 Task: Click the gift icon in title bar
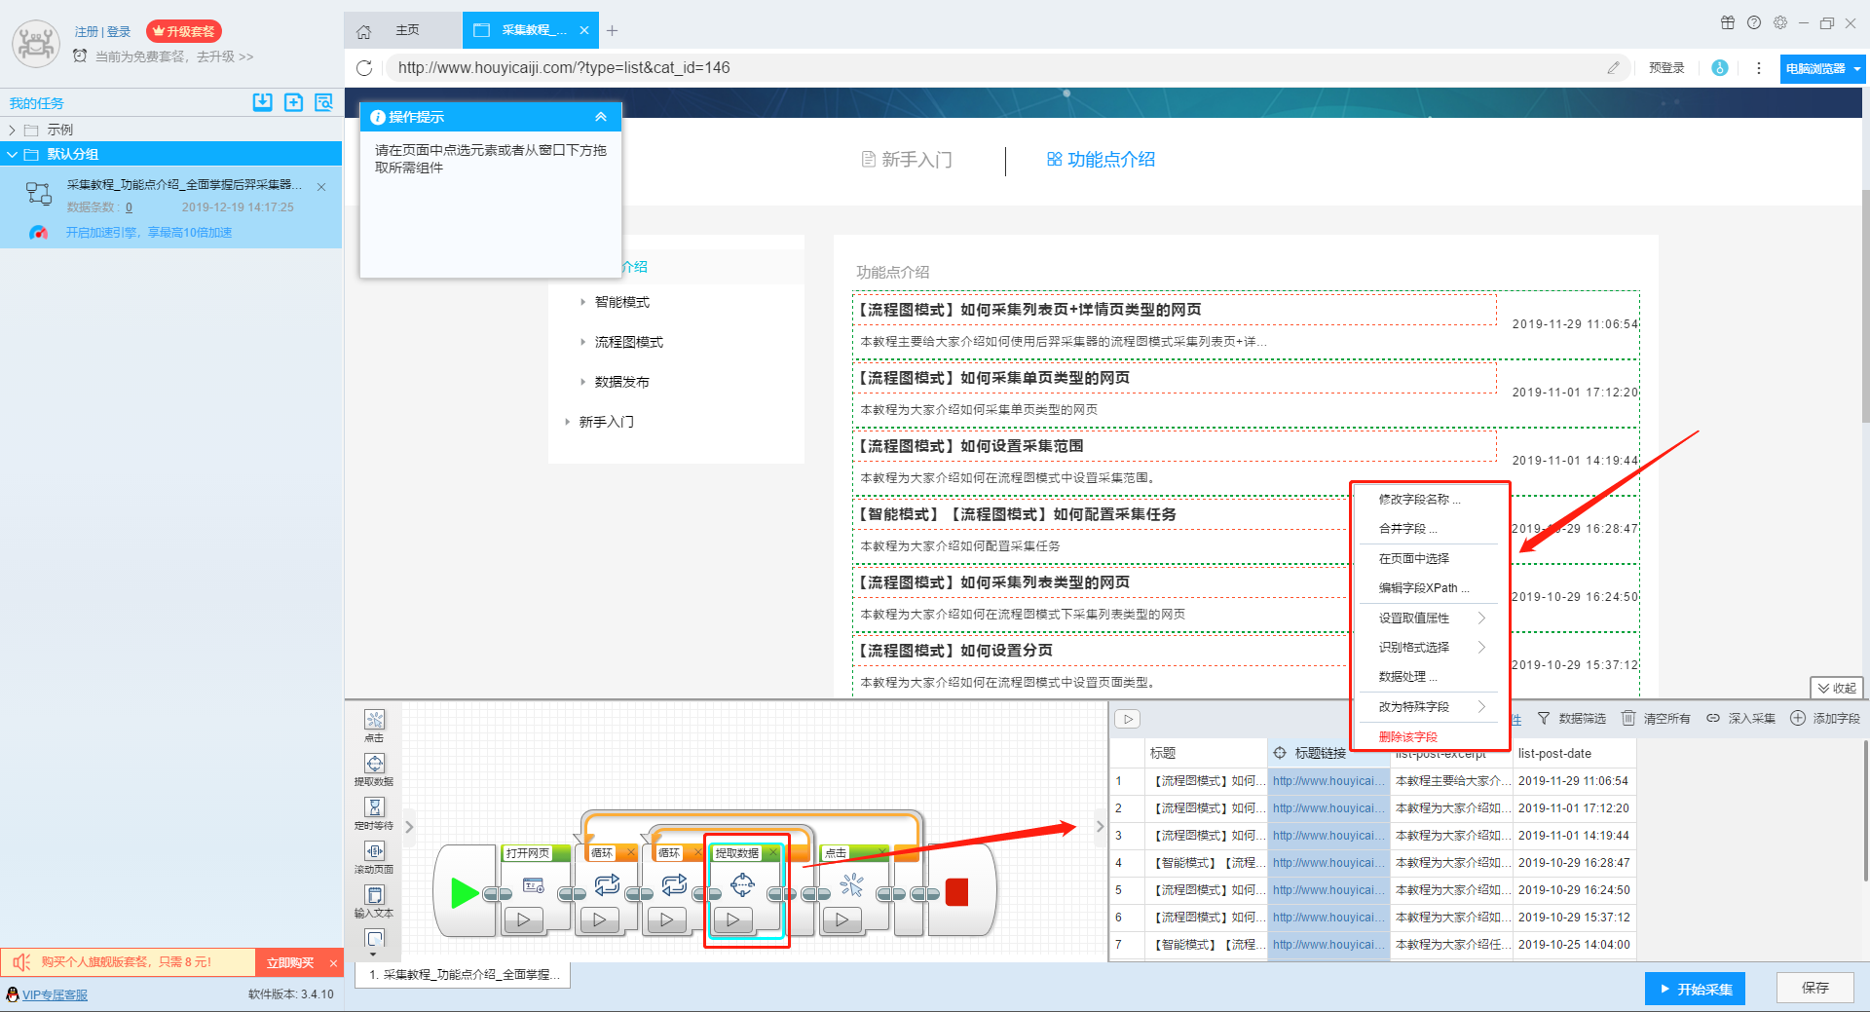tap(1728, 22)
